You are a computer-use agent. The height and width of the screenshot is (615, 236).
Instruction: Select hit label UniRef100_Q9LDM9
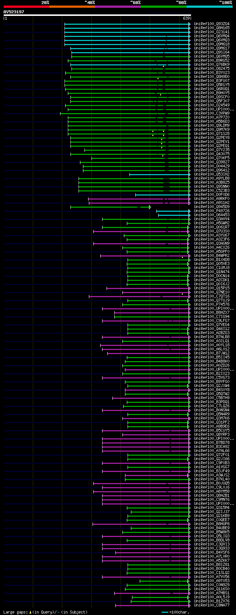pos(212,126)
